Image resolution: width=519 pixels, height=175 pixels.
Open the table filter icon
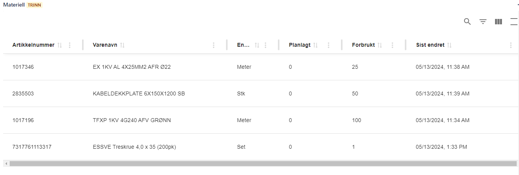[x=483, y=22]
